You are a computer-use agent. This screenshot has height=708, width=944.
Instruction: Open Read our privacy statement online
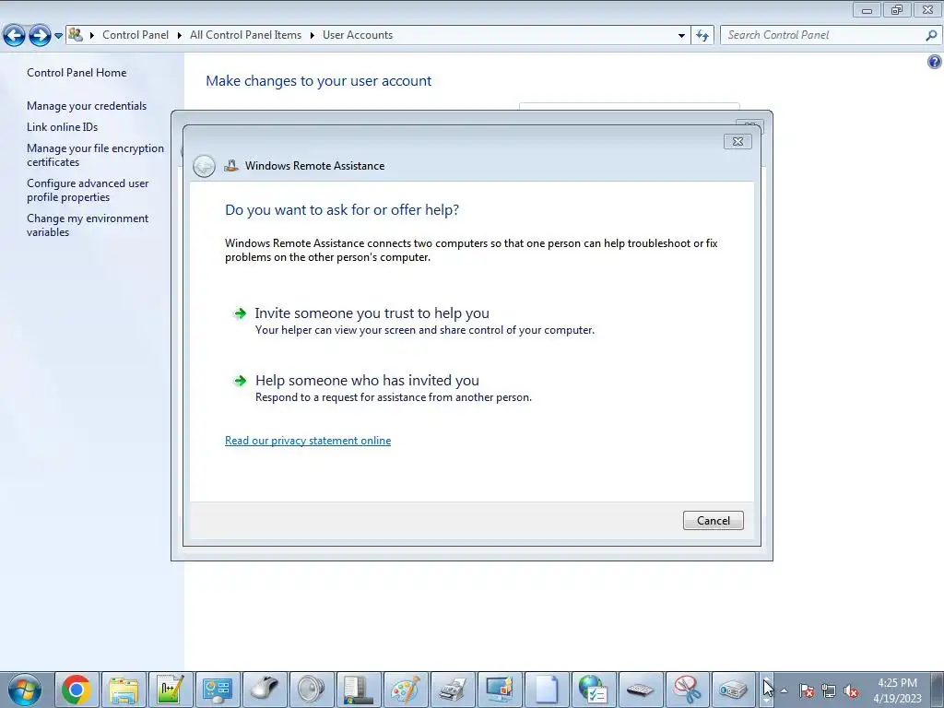(308, 441)
